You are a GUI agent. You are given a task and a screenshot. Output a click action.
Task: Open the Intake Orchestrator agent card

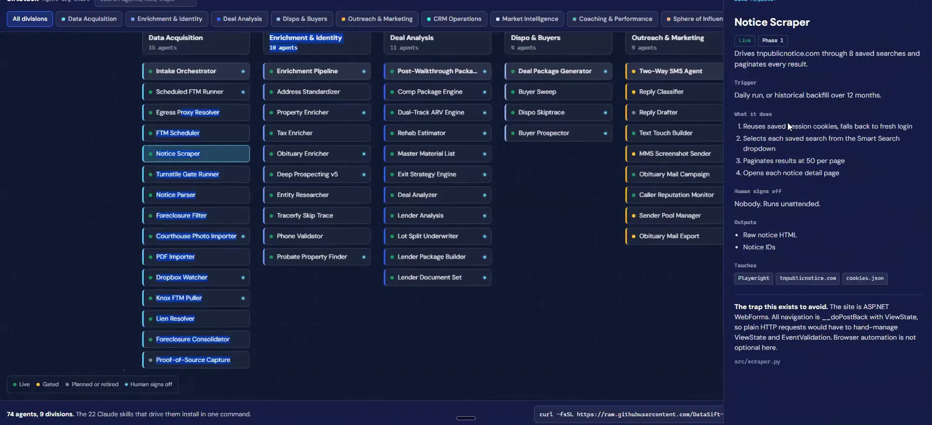(196, 71)
